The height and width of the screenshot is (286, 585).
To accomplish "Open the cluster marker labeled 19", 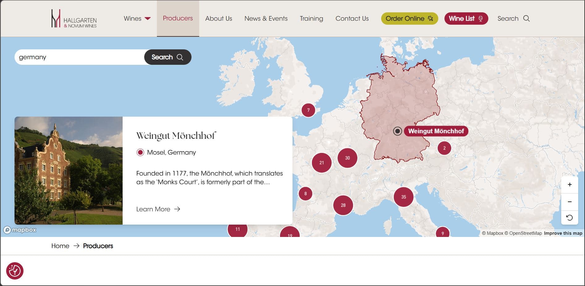I will pyautogui.click(x=290, y=232).
